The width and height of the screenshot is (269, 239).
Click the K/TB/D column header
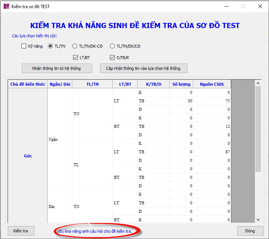[x=154, y=84]
